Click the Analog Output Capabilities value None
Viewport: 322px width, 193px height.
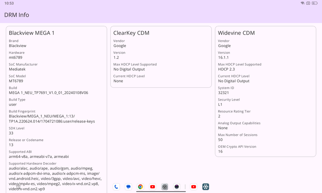coord(223,128)
